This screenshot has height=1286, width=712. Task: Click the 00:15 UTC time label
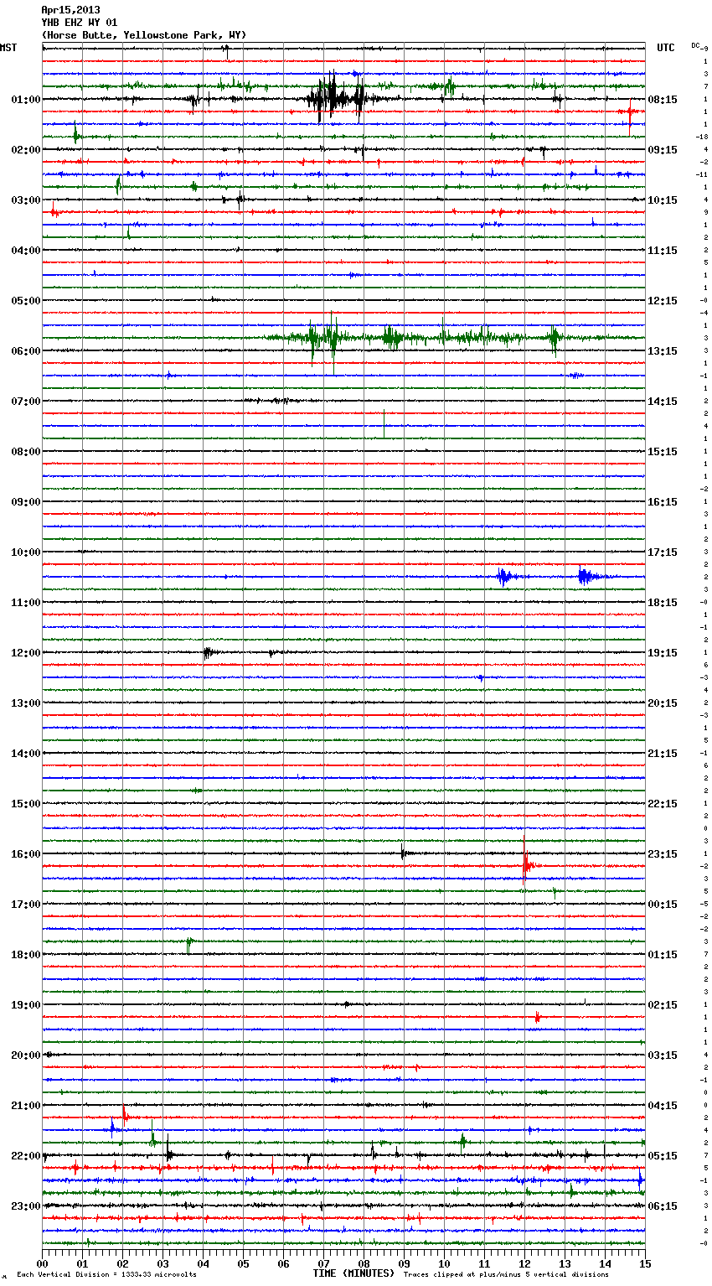tap(663, 905)
